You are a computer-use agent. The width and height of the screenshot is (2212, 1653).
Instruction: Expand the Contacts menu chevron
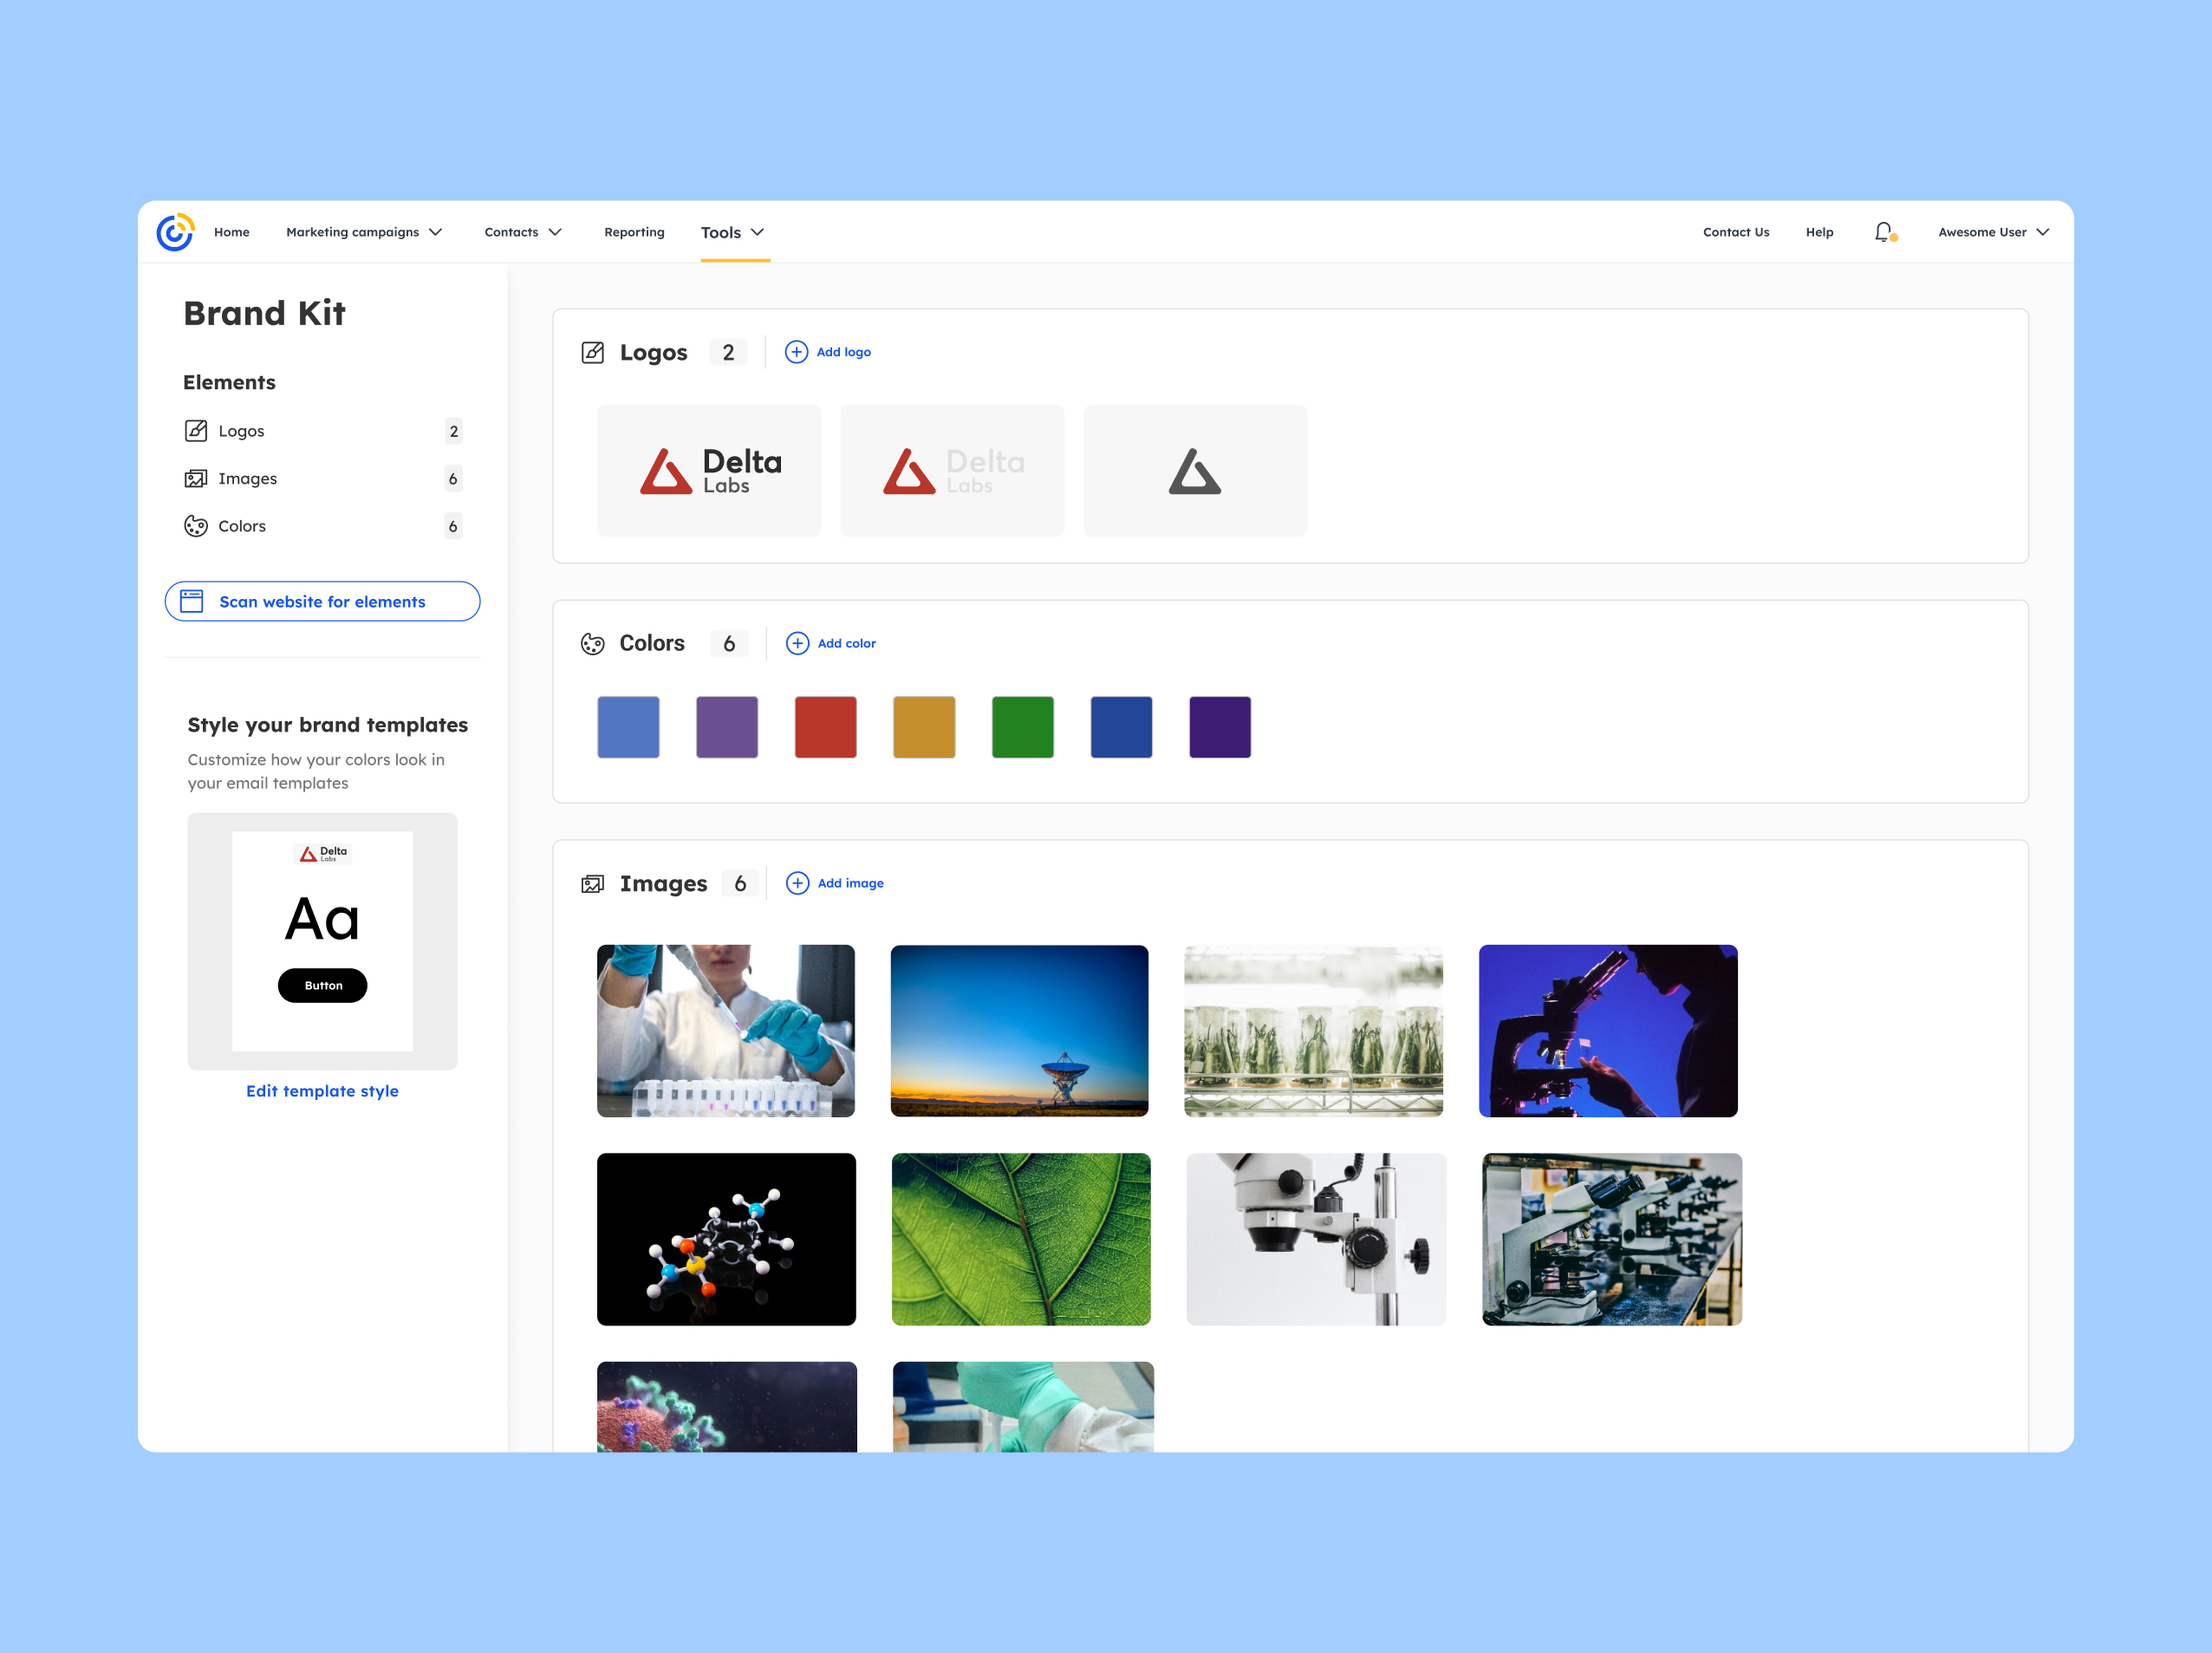pos(555,232)
